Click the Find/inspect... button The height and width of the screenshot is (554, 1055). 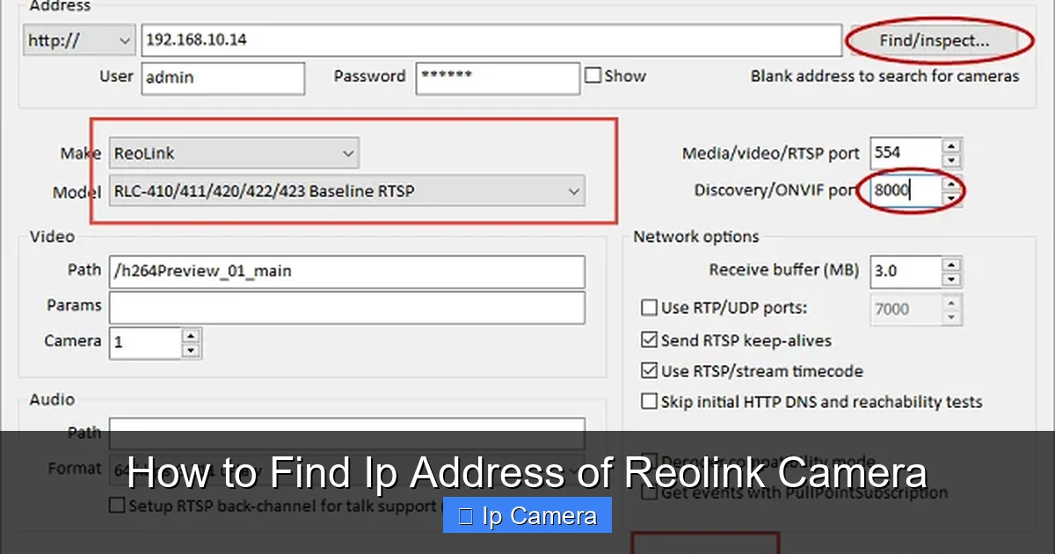934,40
